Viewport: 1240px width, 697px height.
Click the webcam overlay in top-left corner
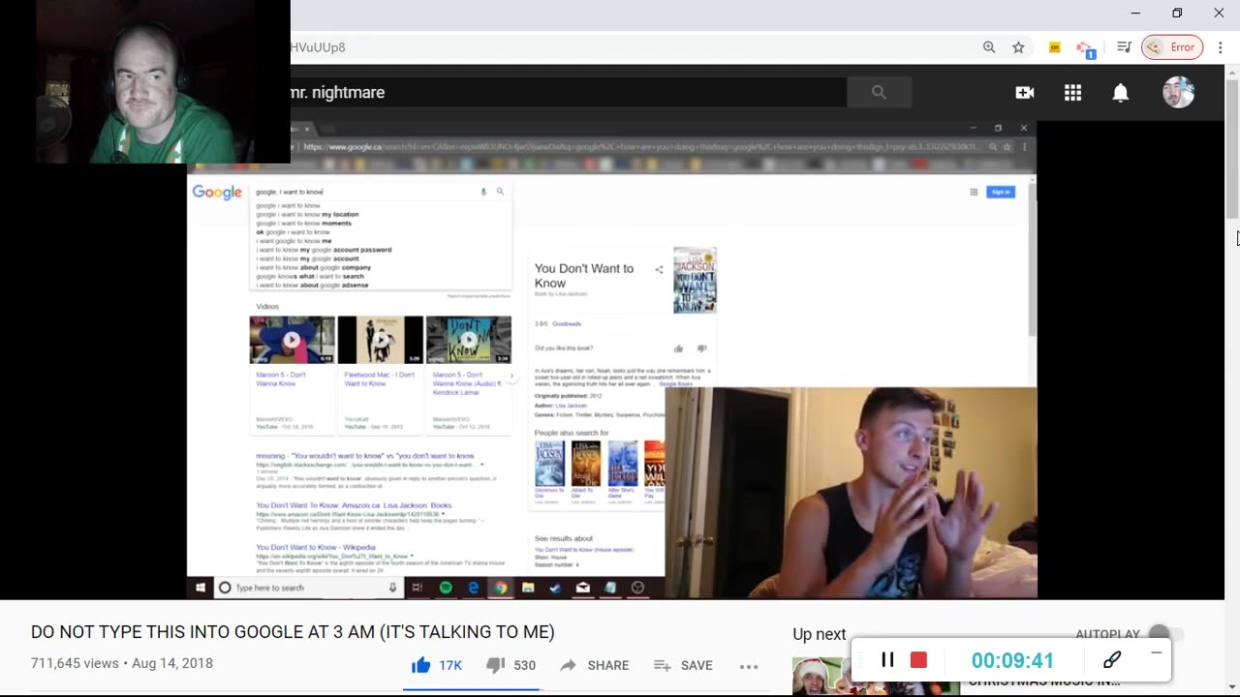145,81
